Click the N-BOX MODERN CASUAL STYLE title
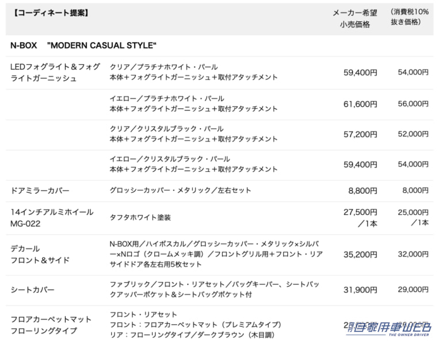This screenshot has height=345, width=442. [x=83, y=45]
